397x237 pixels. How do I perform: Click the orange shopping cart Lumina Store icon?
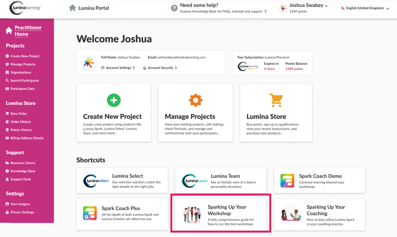[x=276, y=100]
